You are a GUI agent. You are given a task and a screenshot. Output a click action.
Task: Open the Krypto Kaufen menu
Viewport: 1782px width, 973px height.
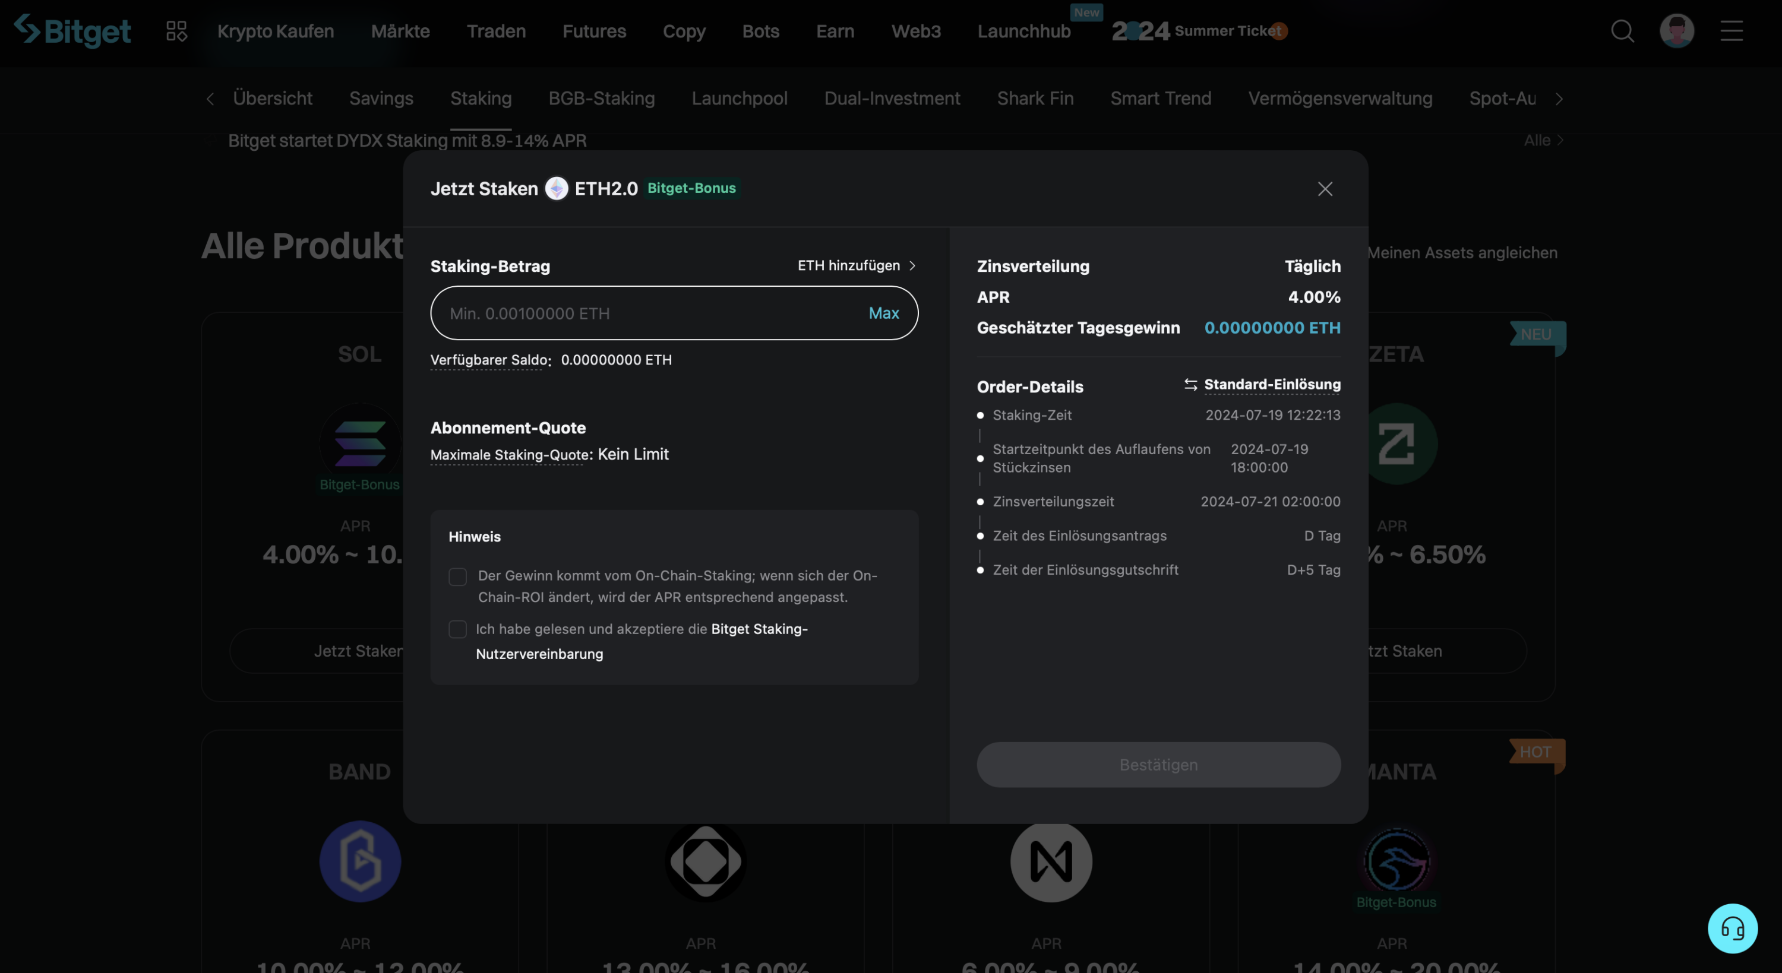(x=276, y=31)
